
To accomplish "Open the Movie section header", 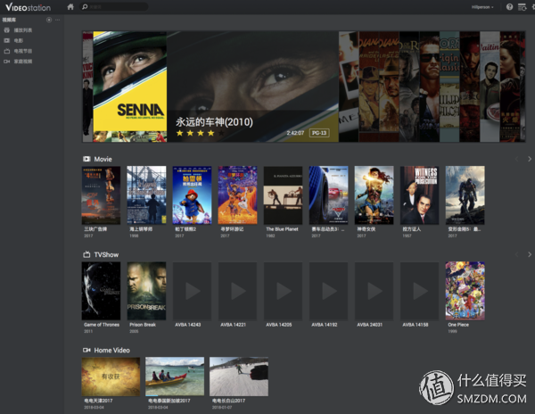I will (x=103, y=159).
